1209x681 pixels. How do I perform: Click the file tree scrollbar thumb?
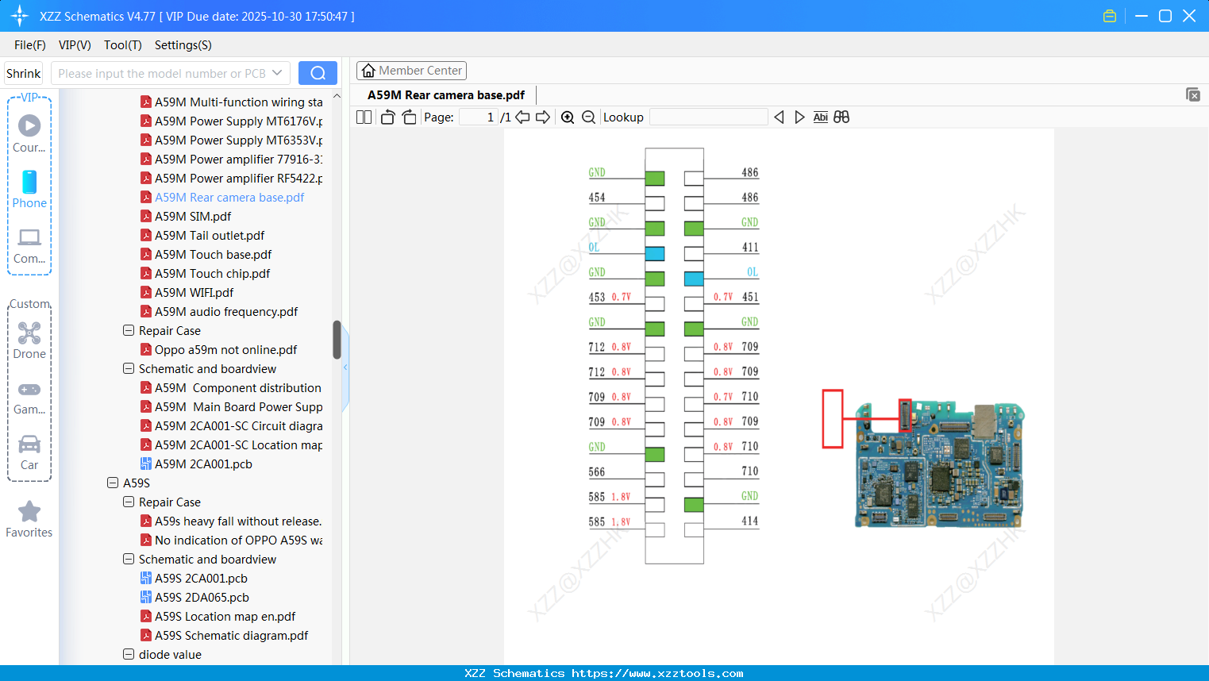click(x=337, y=340)
